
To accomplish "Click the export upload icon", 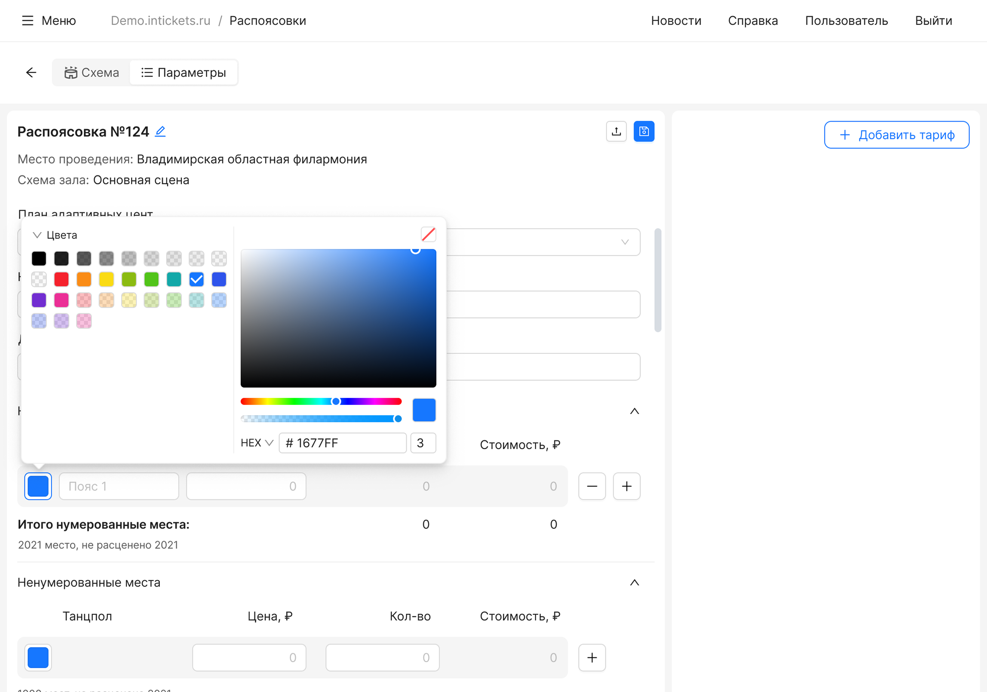I will tap(616, 132).
